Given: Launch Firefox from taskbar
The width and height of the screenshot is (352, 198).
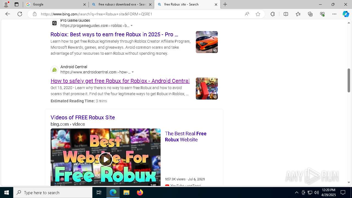Looking at the screenshot, I should coord(140,193).
